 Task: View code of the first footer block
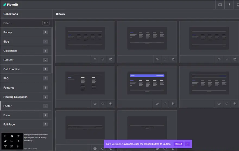click(103, 59)
